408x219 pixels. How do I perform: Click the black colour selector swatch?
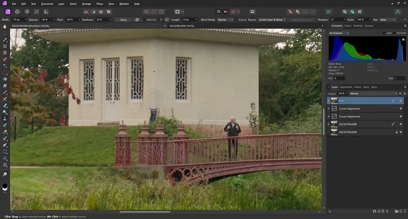5,186
